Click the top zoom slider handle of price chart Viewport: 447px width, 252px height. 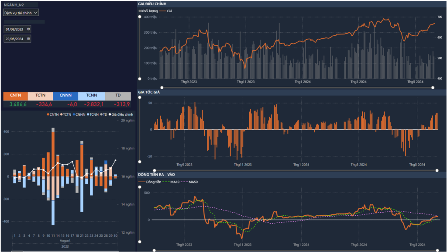(x=140, y=17)
